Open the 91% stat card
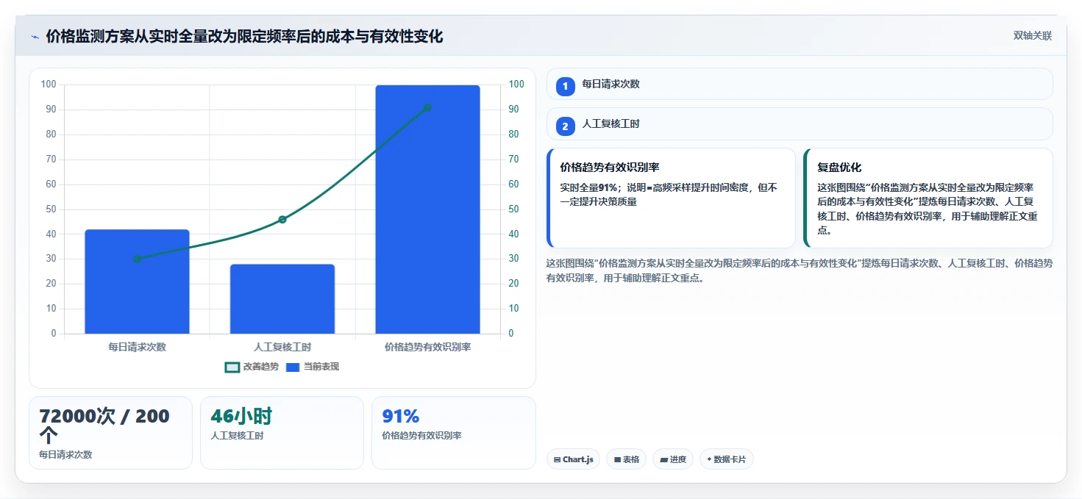This screenshot has height=499, width=1082. 453,433
